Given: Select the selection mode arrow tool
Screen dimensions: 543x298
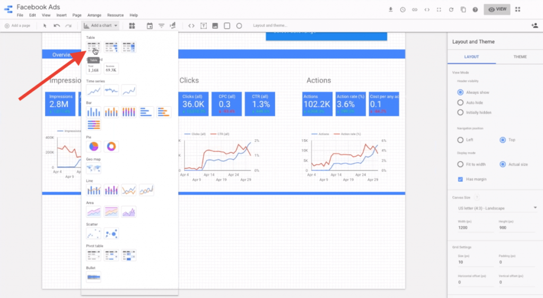Looking at the screenshot, I should pos(45,25).
